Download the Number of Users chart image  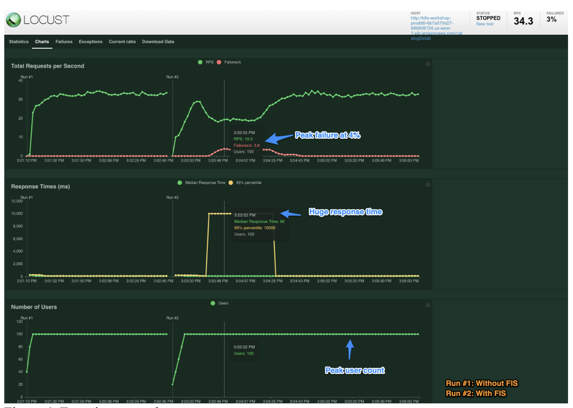coord(428,304)
